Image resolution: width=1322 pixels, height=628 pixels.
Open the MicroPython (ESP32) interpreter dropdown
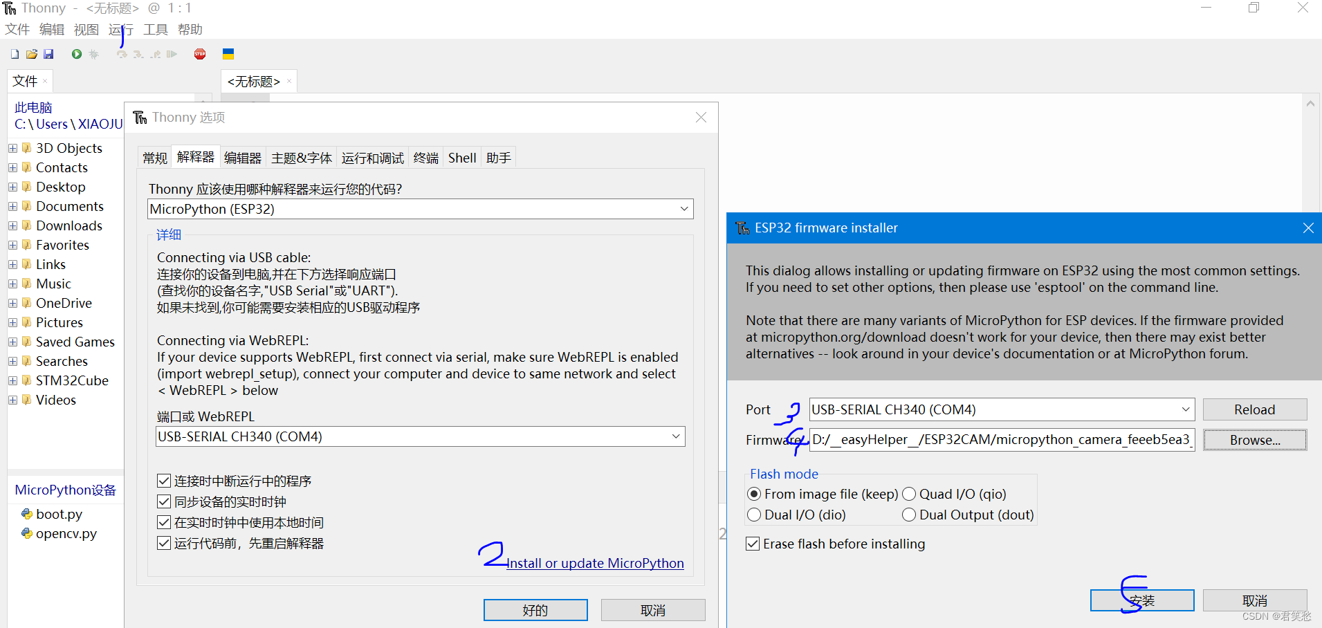pyautogui.click(x=683, y=209)
